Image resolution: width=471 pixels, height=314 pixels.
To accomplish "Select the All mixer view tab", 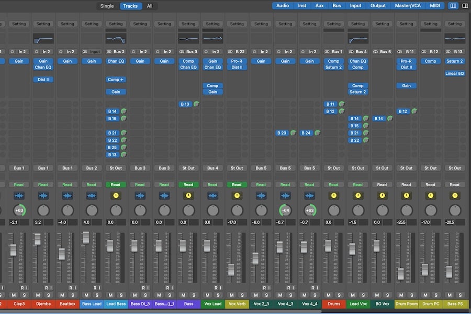I will pos(150,6).
